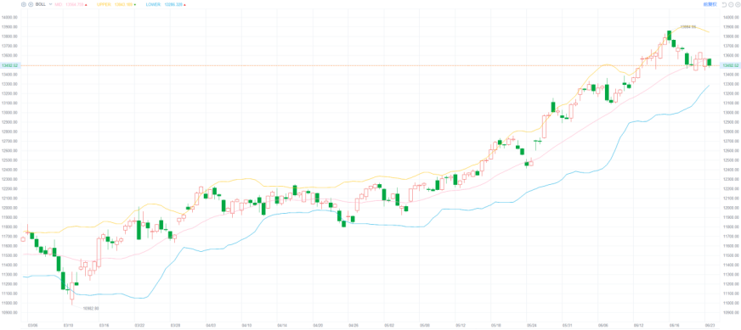Click the 13000.00 label on right price axis
This screenshot has width=741, height=330.
(731, 113)
